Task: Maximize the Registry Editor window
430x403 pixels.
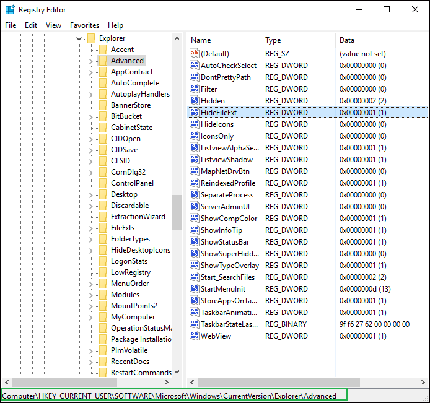Action: pos(387,9)
